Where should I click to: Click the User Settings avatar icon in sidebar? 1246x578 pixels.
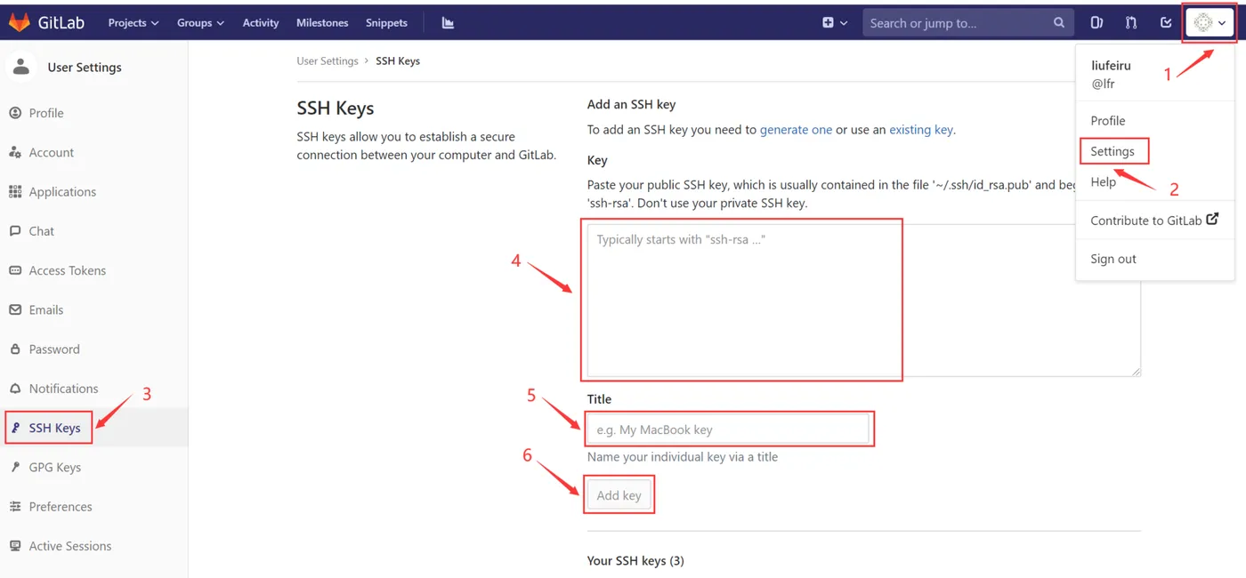(x=22, y=66)
